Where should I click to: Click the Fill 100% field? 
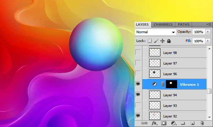pos(198,41)
